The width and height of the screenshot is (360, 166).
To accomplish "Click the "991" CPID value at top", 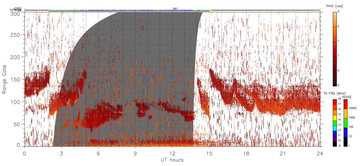I will pyautogui.click(x=176, y=9).
